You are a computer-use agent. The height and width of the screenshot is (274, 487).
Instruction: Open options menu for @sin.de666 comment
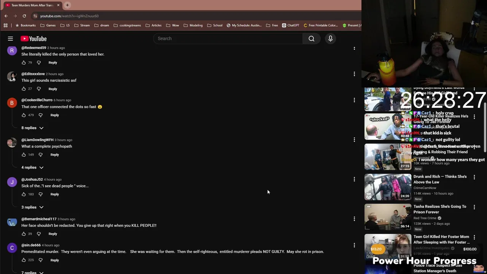pos(354,245)
